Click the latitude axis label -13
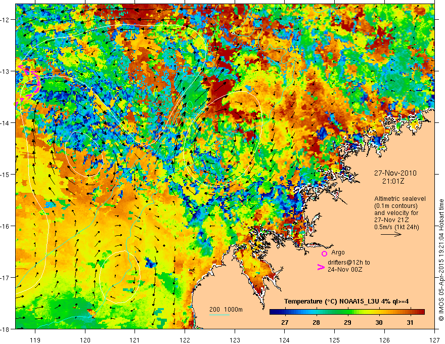Viewport: 445px width, 344px height. coord(5,71)
